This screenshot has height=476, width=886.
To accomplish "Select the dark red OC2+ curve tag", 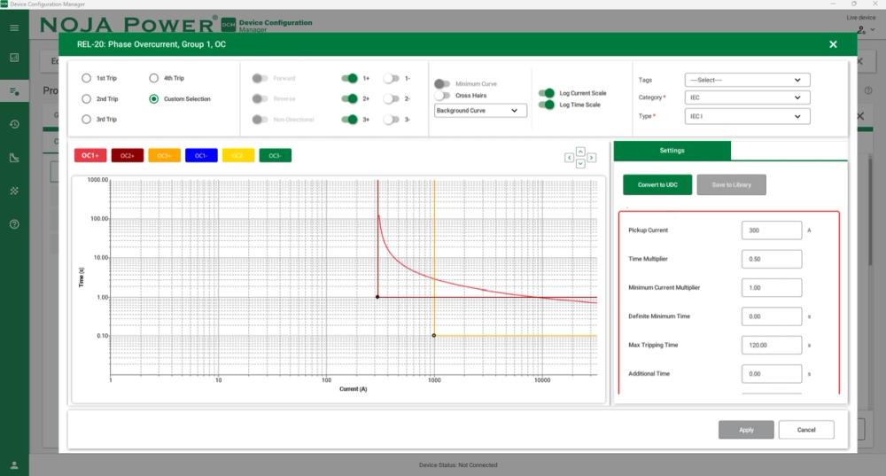I will [x=127, y=155].
